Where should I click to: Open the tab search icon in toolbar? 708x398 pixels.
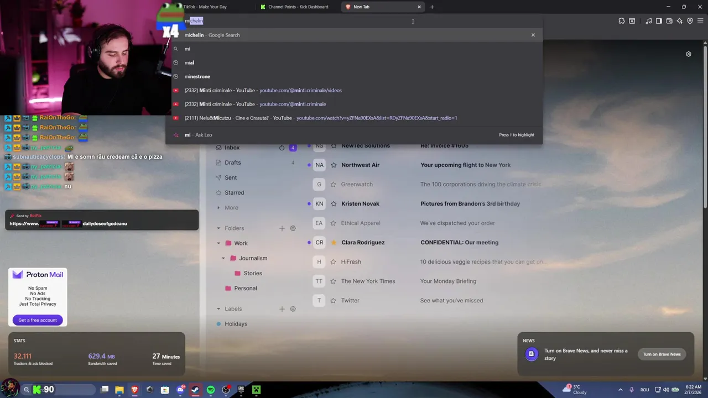point(632,21)
